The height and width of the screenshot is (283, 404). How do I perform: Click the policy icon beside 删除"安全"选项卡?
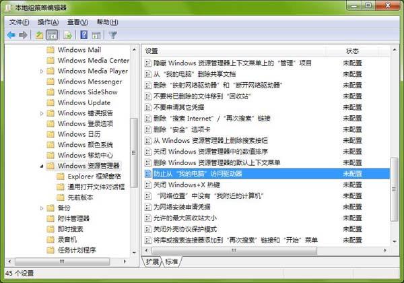click(x=148, y=129)
